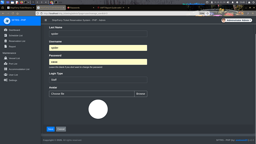This screenshot has height=144, width=256.
Task: Open the zoom level 123% indicator
Action: [x=202, y=14]
